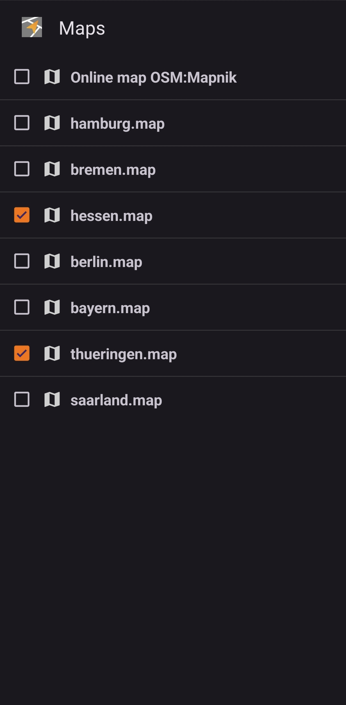The width and height of the screenshot is (346, 705).
Task: Click the map icon beside Online map OSM:Mapnik
Action: click(52, 77)
